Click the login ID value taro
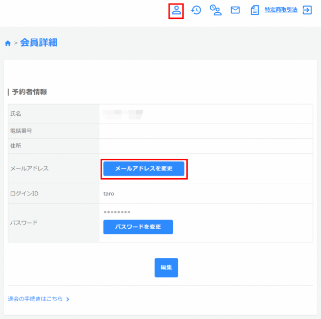Screen dimensions: 321x319 tap(109, 194)
